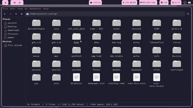The image size is (193, 108).
Task: Navigate to the parent folder with the up arrow
Action: point(16,14)
